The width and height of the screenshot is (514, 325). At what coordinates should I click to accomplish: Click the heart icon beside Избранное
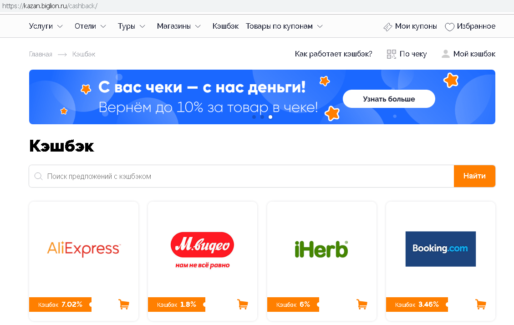coord(449,27)
